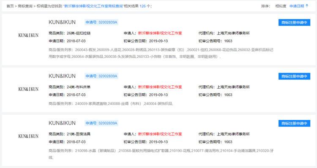
Task: Click 申请日期 2018-07-03 in 26类 record
Action: tap(67, 41)
